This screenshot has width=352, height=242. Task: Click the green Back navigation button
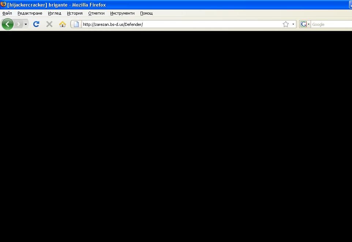[8, 24]
